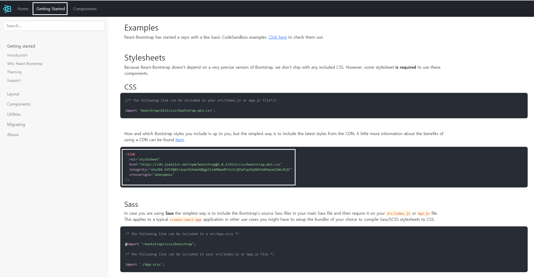Open Why React-Bootstrap sidebar link
534x277 pixels.
25,64
